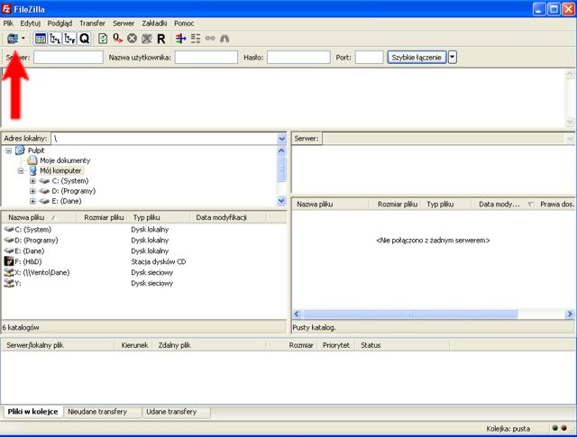Sort remote list by Data mody... column
The image size is (577, 437).
tap(504, 205)
